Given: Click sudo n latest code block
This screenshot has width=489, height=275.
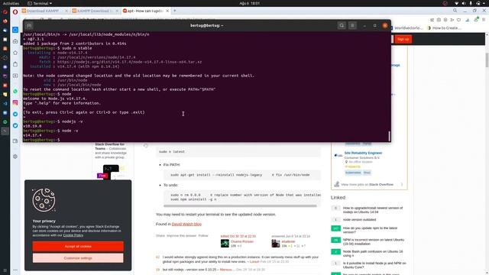Looking at the screenshot, I should click(x=238, y=151).
